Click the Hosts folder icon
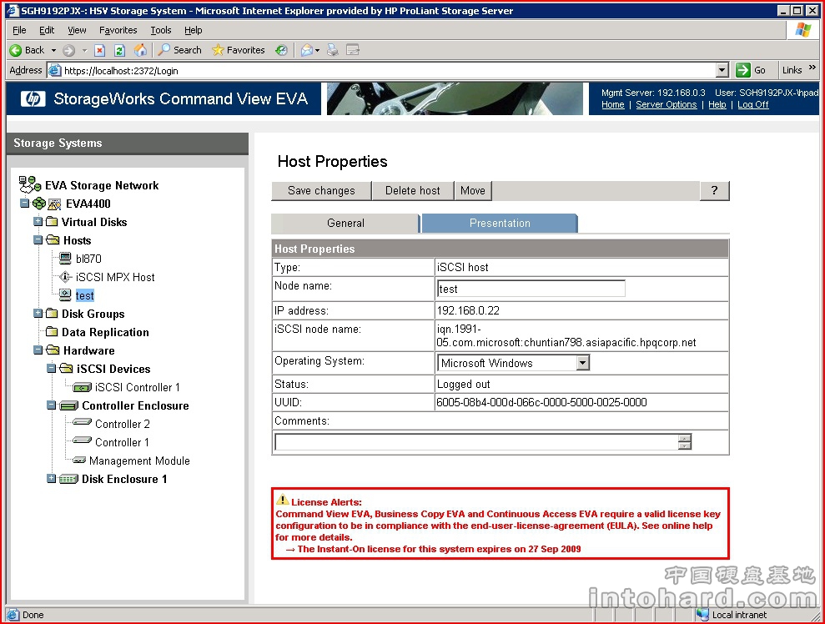The width and height of the screenshot is (825, 624). [53, 240]
